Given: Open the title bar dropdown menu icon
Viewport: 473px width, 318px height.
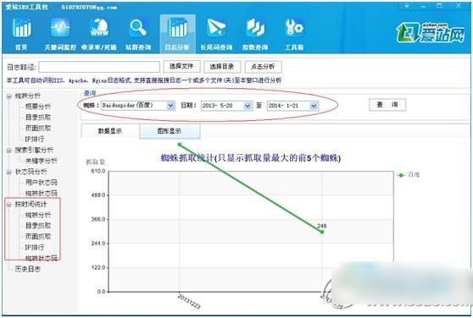Looking at the screenshot, I should coord(407,6).
